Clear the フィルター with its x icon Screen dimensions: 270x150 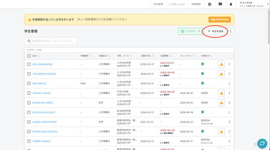coord(199,31)
